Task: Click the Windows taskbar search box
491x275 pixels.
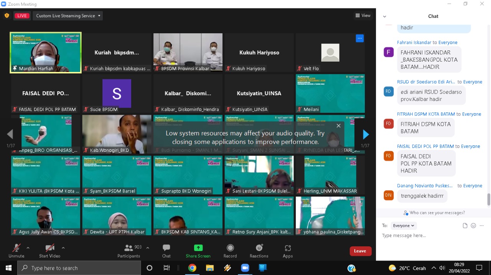Action: tap(79, 268)
